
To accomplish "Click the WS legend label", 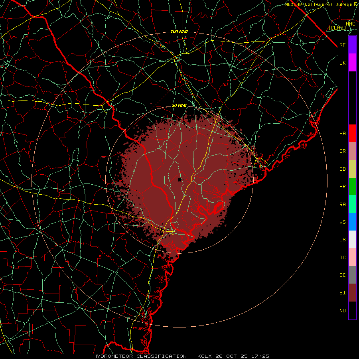I will [343, 222].
